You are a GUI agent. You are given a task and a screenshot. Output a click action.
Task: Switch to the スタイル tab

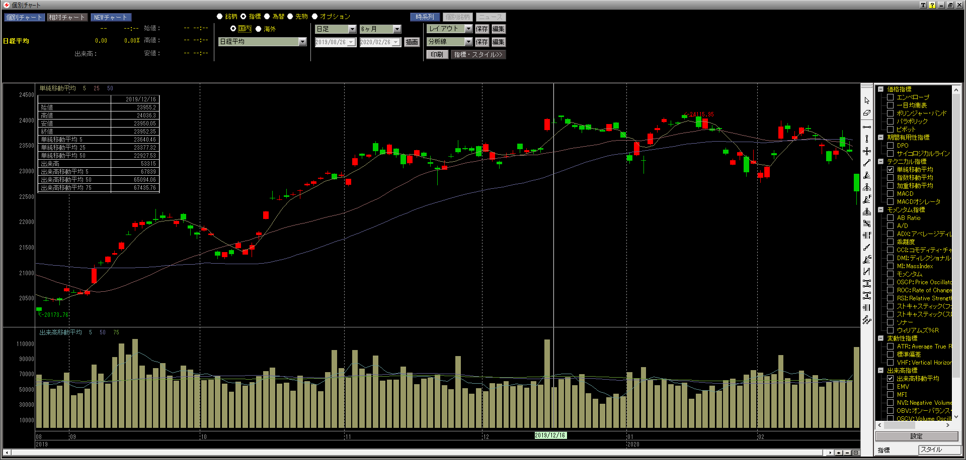coord(939,450)
